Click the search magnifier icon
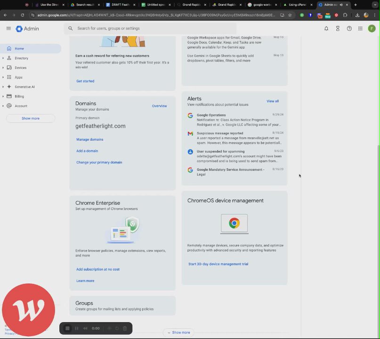 [x=70, y=28]
